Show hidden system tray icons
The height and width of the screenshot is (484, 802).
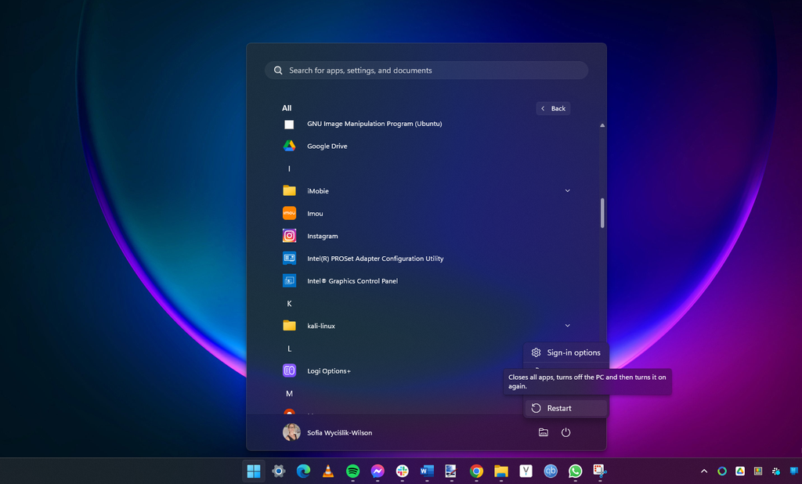(x=703, y=471)
